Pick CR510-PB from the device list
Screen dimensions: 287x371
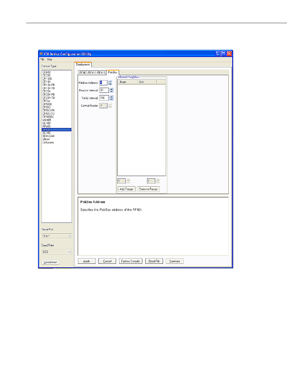click(48, 111)
